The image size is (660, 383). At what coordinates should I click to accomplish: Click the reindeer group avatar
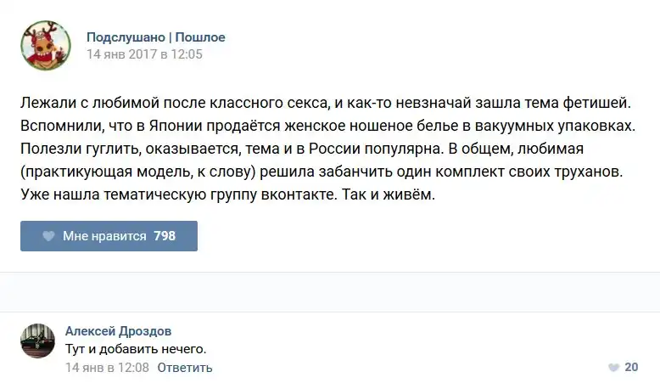pyautogui.click(x=46, y=45)
